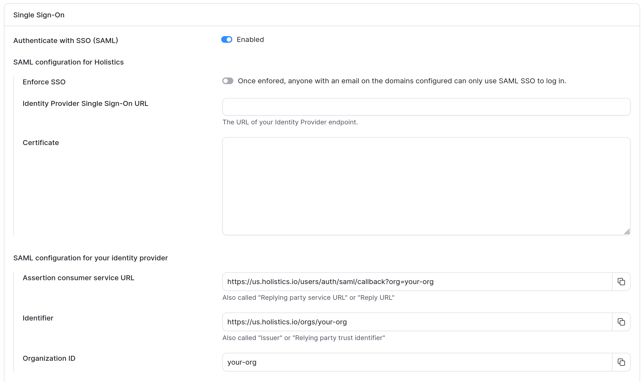Copy the Assertion consumer service URL
Viewport: 644px width, 382px height.
click(621, 282)
